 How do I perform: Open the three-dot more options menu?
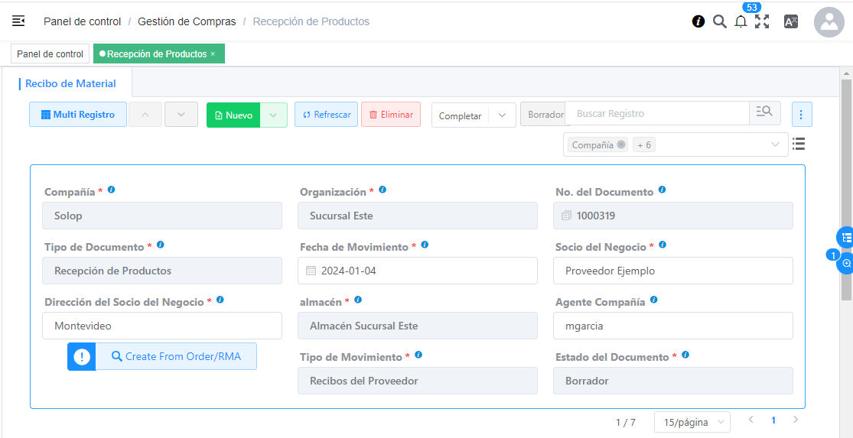point(801,115)
